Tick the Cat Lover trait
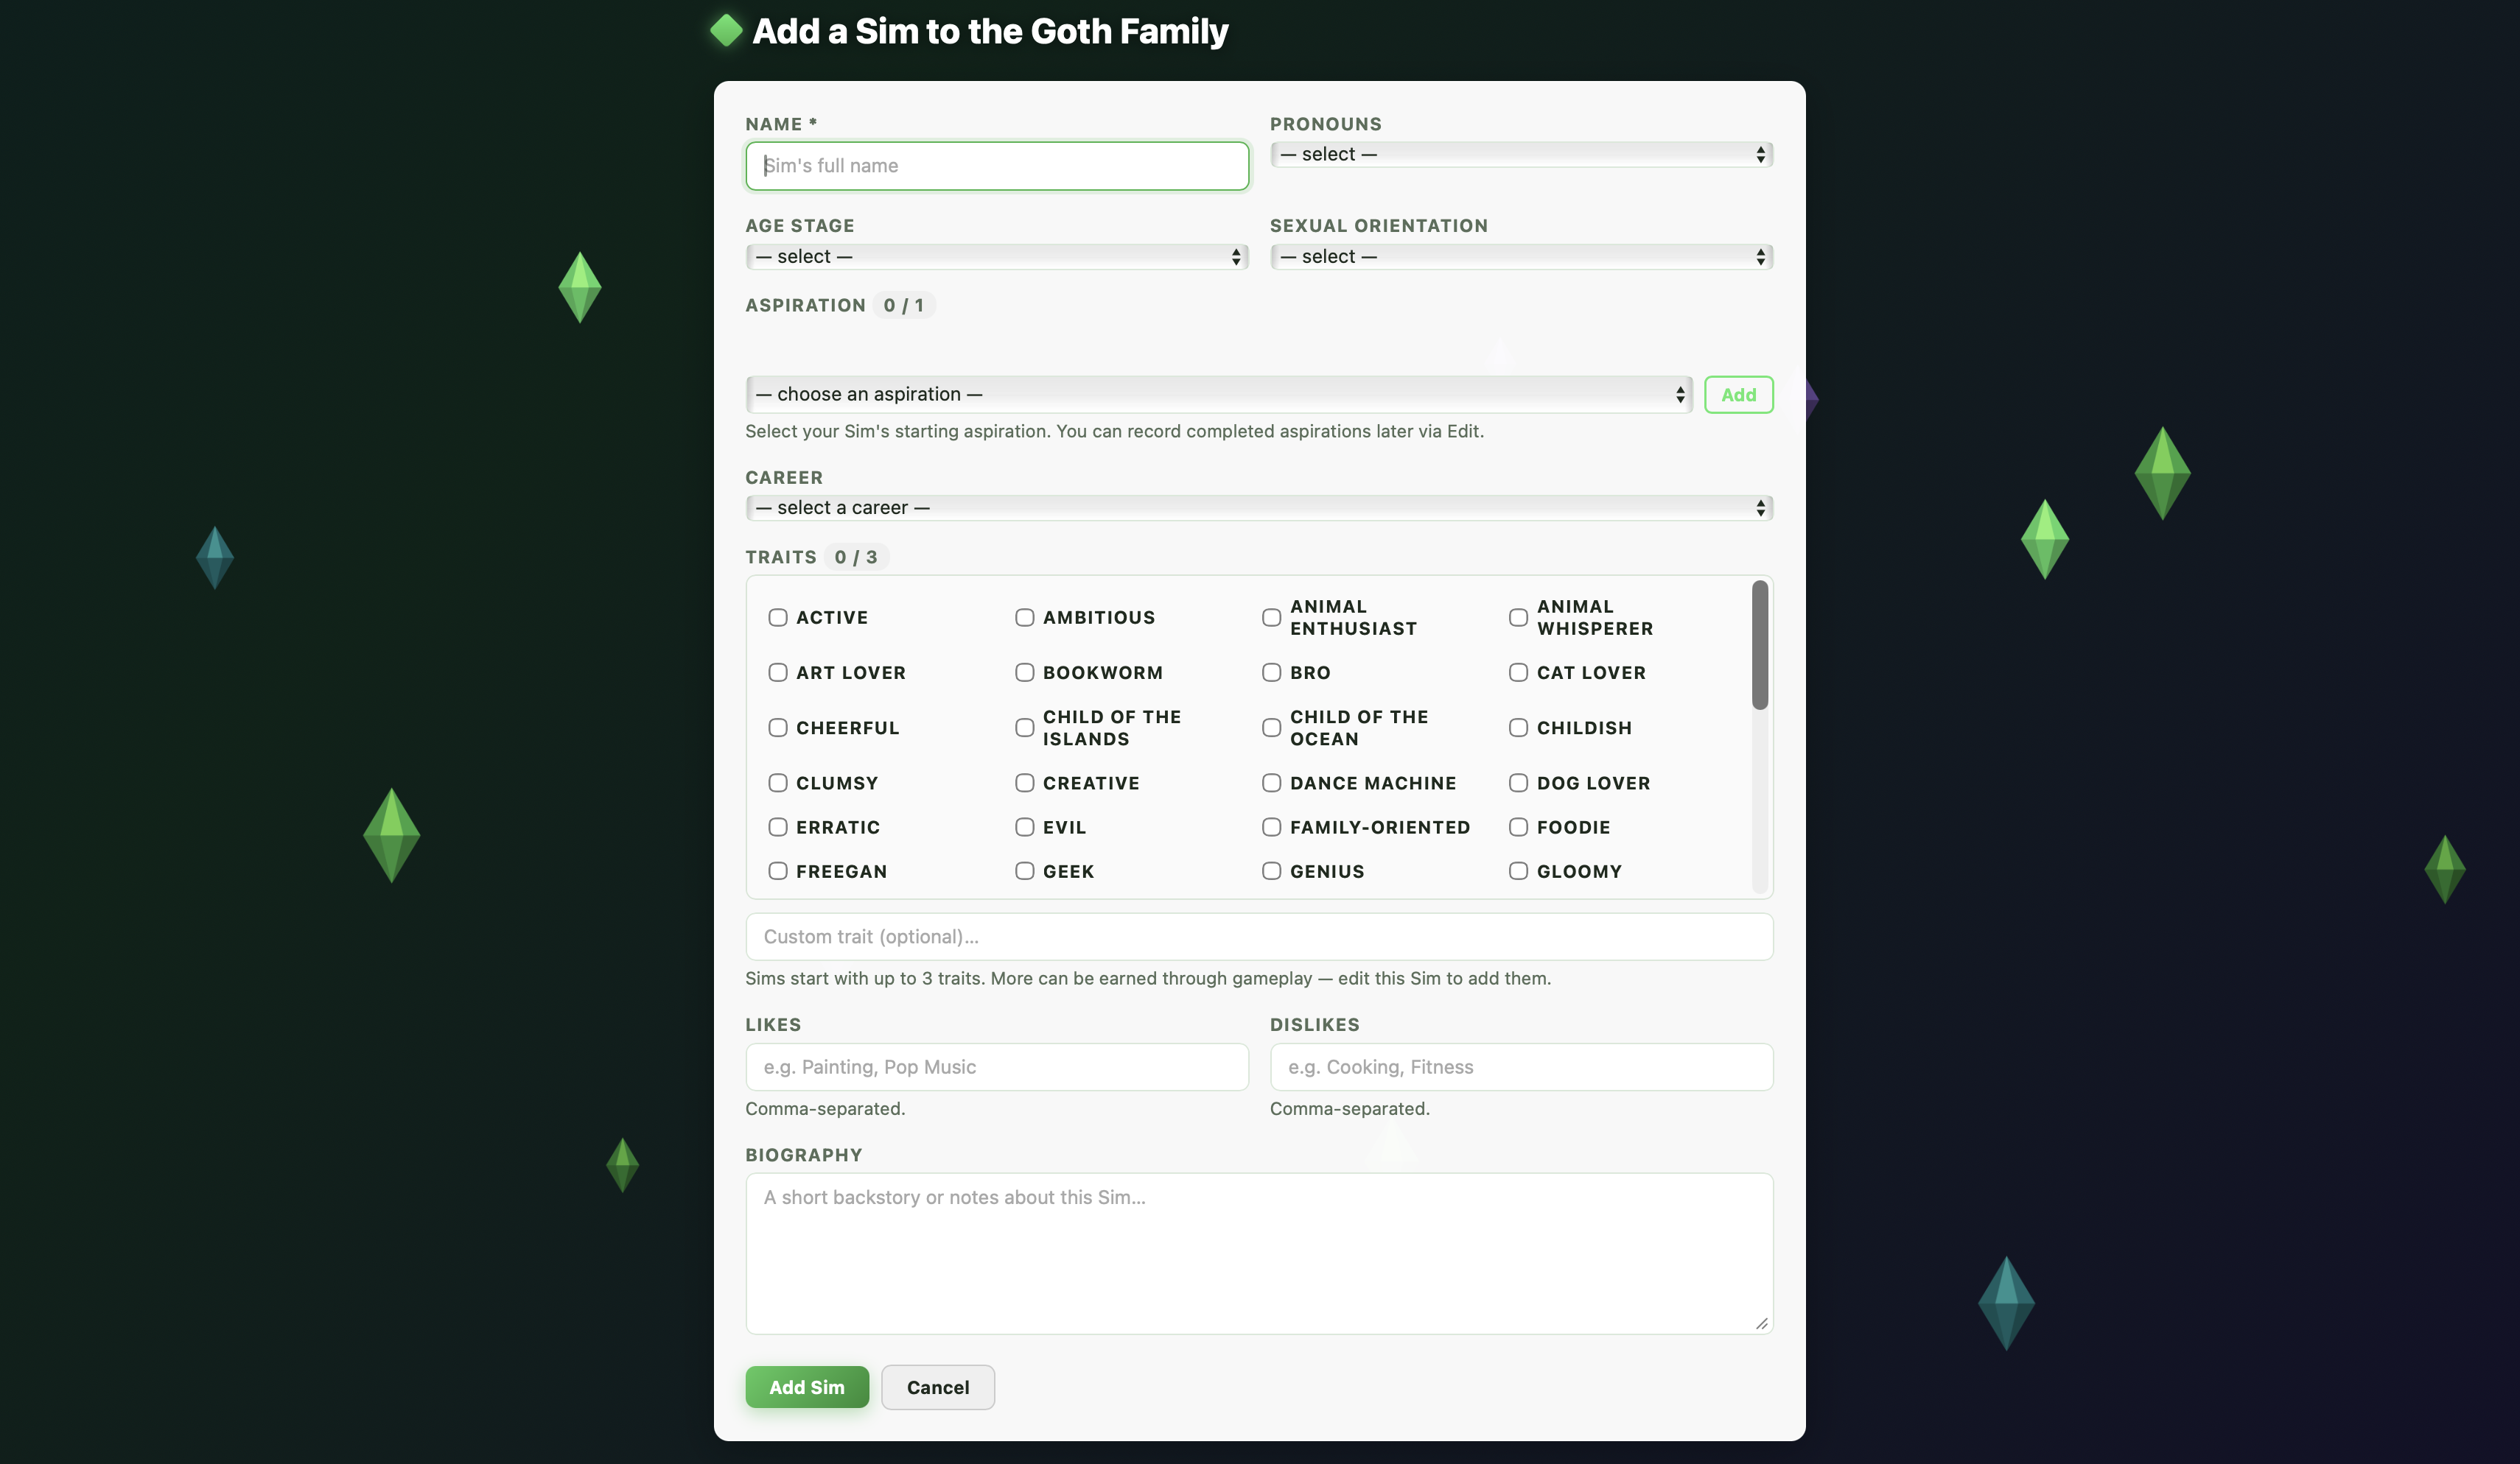 click(1518, 672)
